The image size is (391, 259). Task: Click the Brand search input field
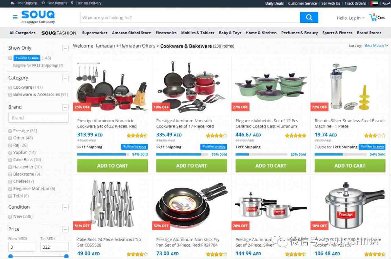pyautogui.click(x=38, y=118)
